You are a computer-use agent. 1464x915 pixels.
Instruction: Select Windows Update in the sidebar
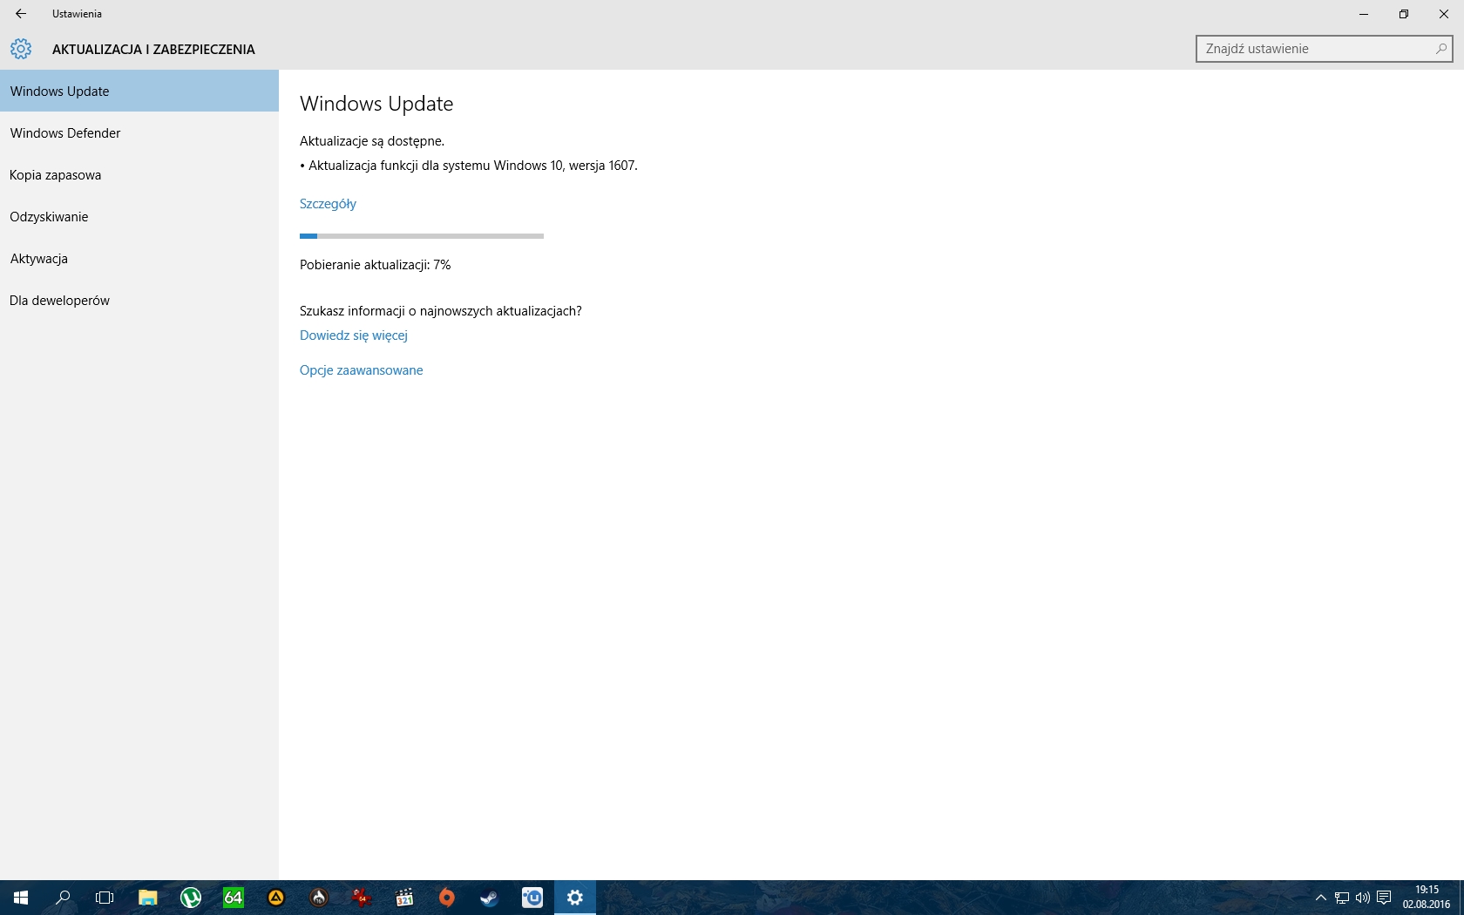(x=139, y=91)
